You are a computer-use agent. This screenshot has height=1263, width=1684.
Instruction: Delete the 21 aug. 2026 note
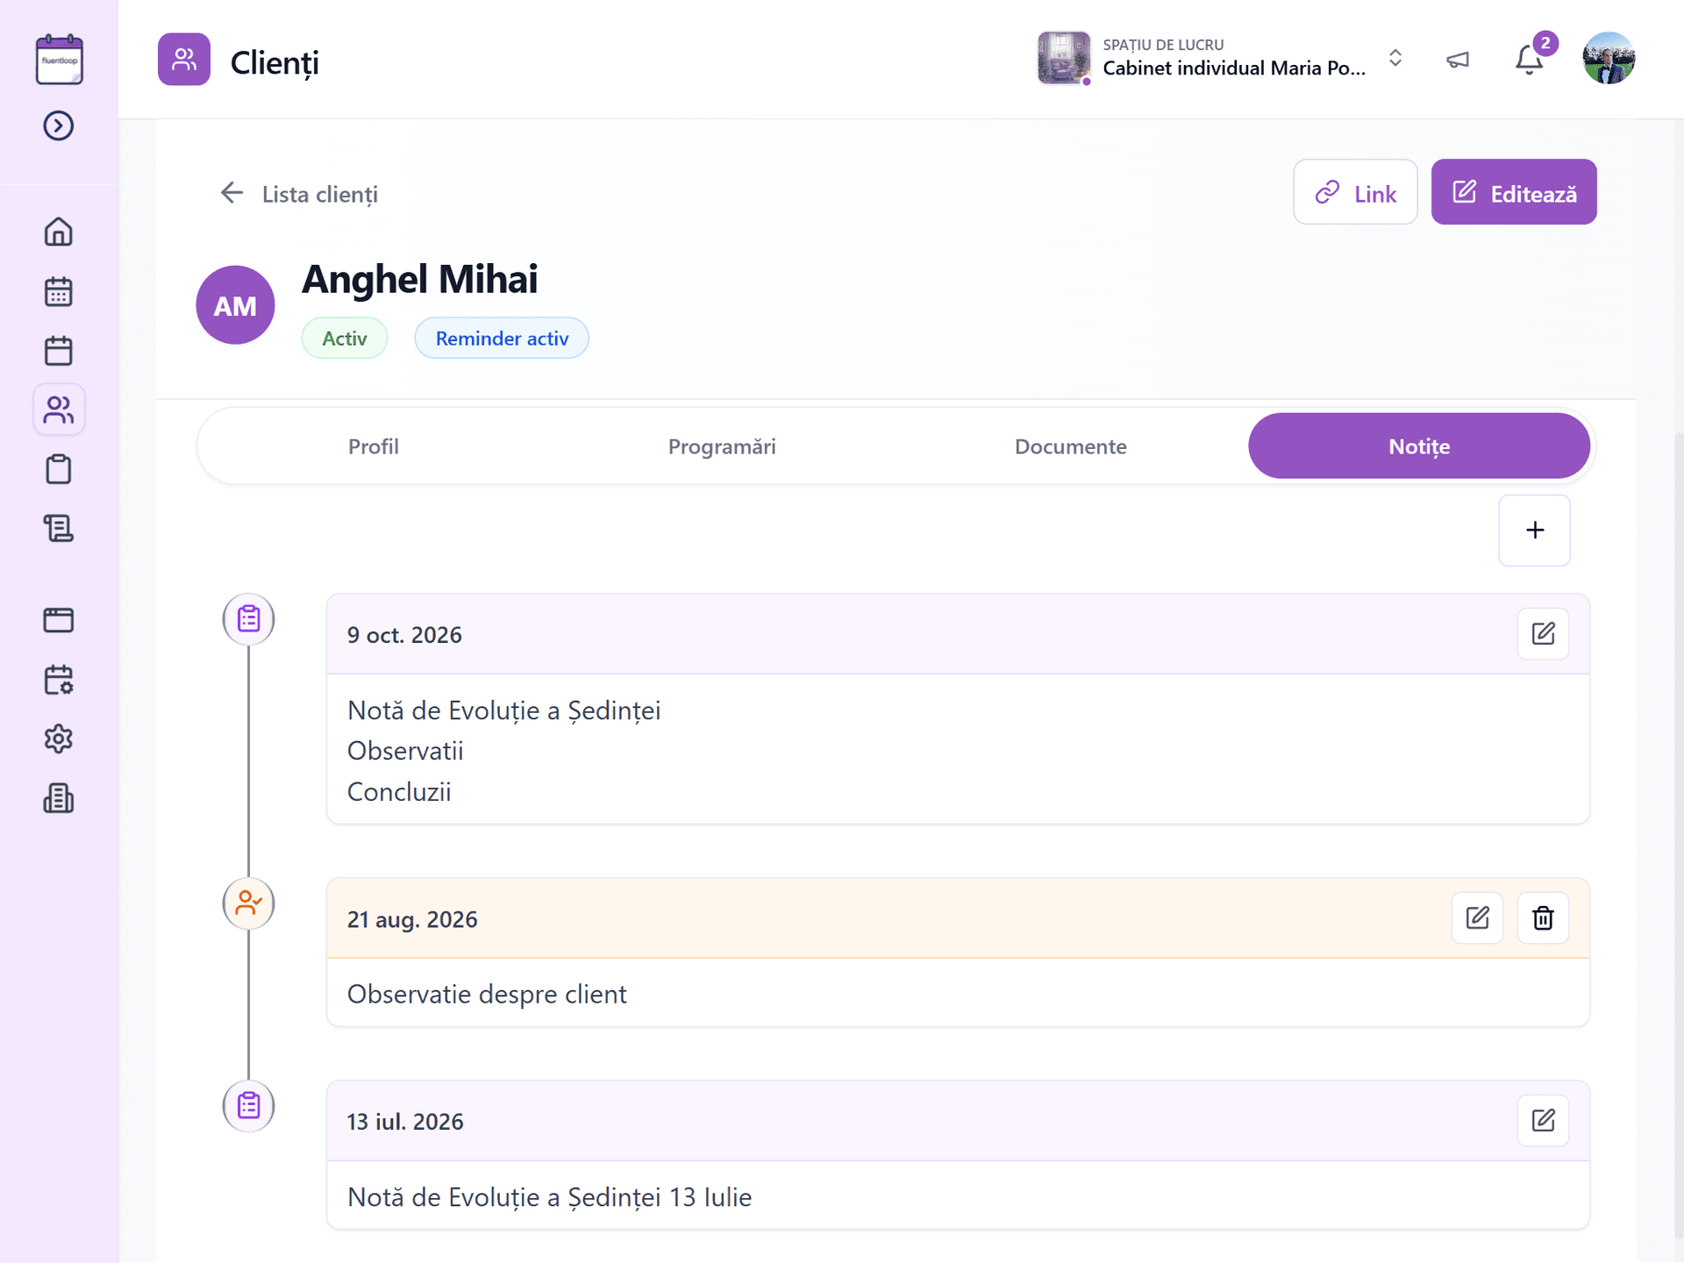pos(1543,918)
